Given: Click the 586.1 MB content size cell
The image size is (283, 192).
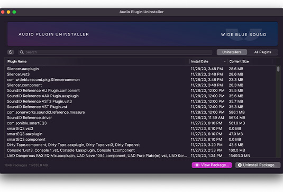Looking at the screenshot, I should click(237, 112).
